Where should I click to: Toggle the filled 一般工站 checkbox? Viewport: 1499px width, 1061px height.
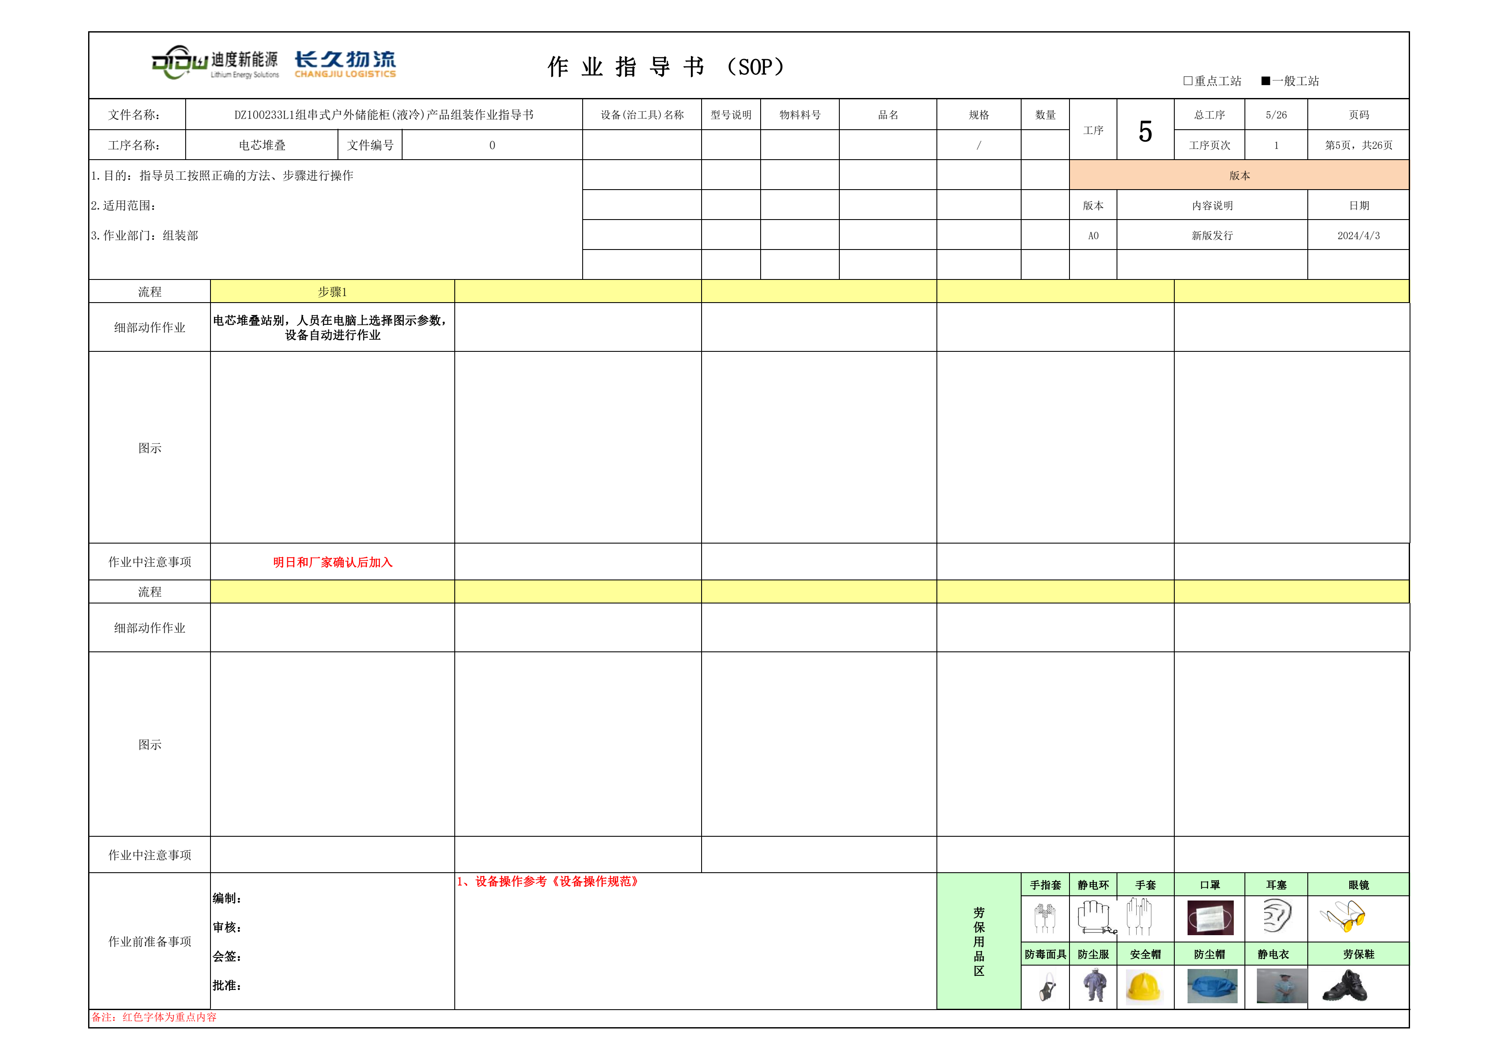[1265, 81]
